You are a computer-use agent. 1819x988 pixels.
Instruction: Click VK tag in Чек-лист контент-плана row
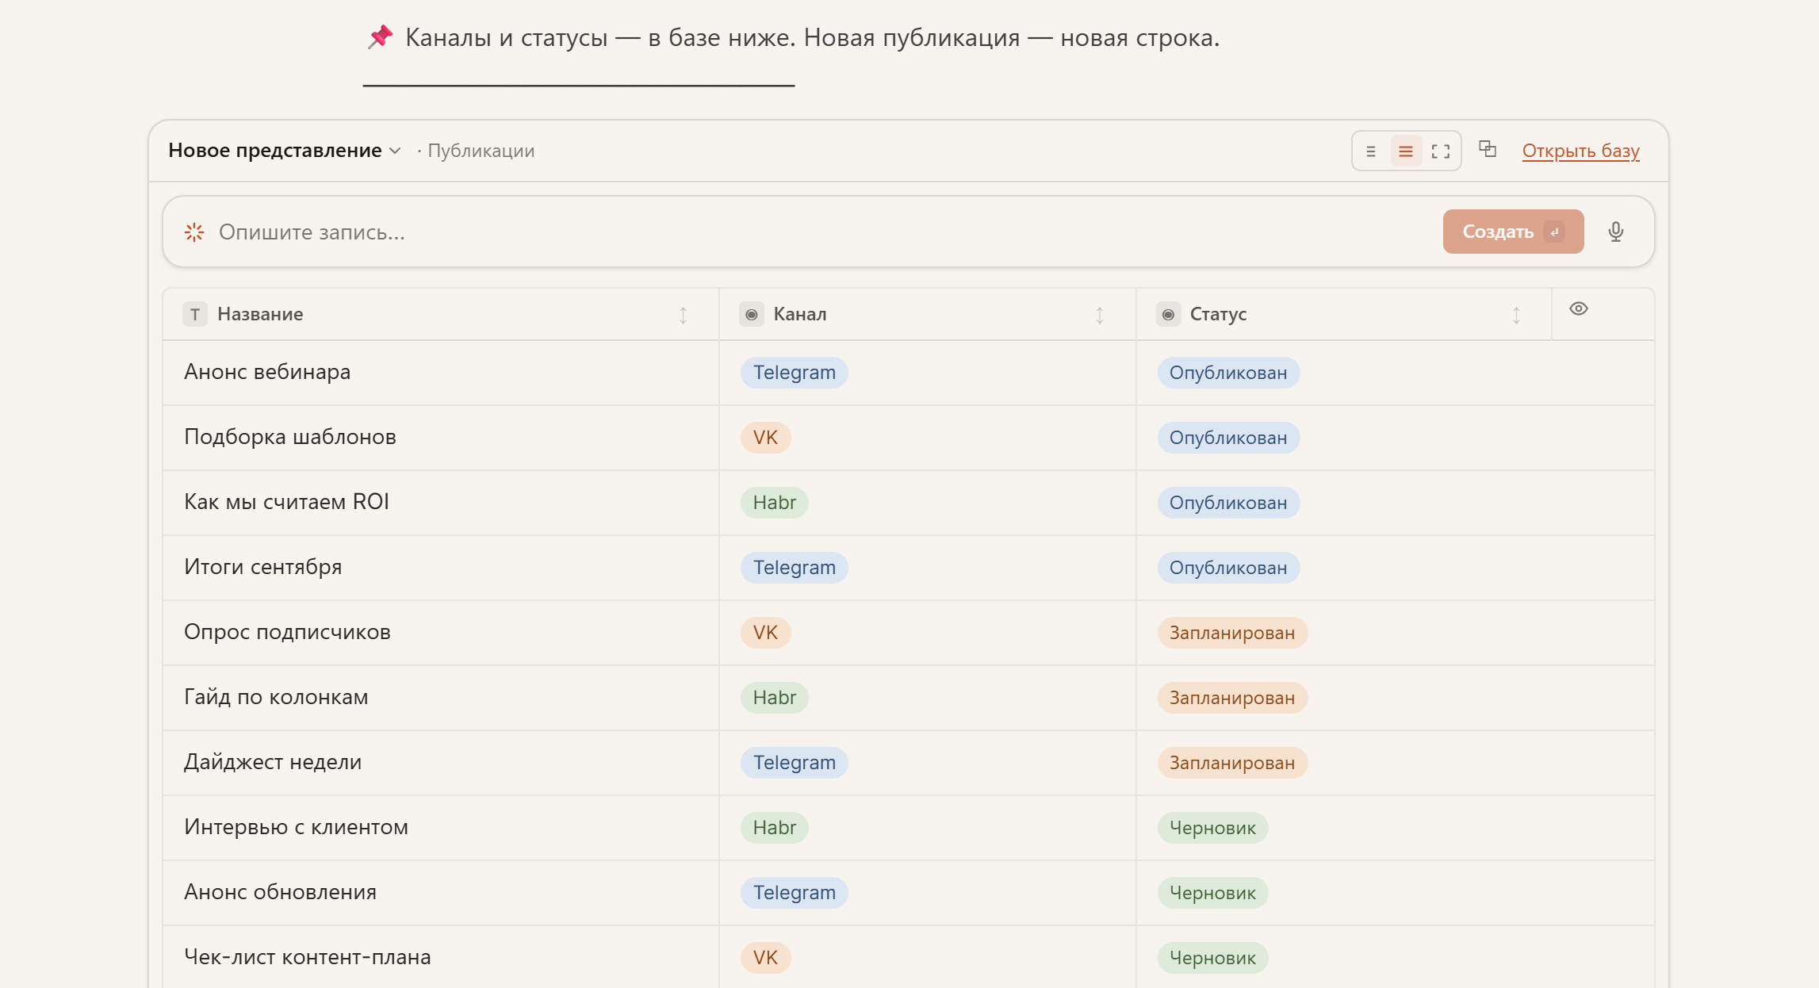pos(765,958)
